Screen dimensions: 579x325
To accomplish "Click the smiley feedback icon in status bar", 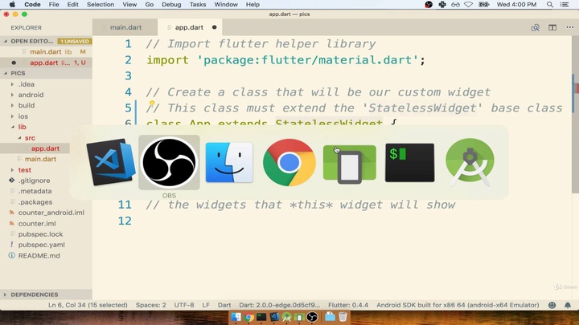I will pyautogui.click(x=552, y=305).
